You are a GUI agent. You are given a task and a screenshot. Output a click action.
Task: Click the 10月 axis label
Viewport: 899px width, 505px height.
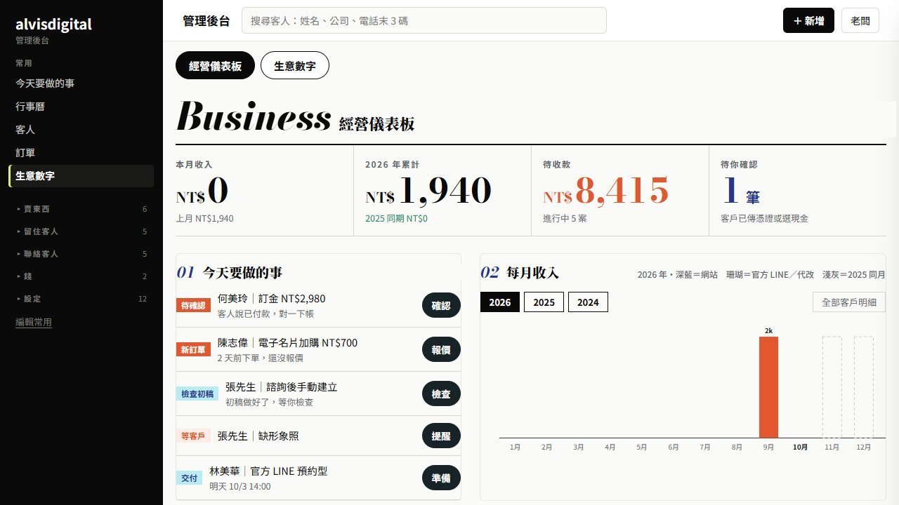click(800, 447)
